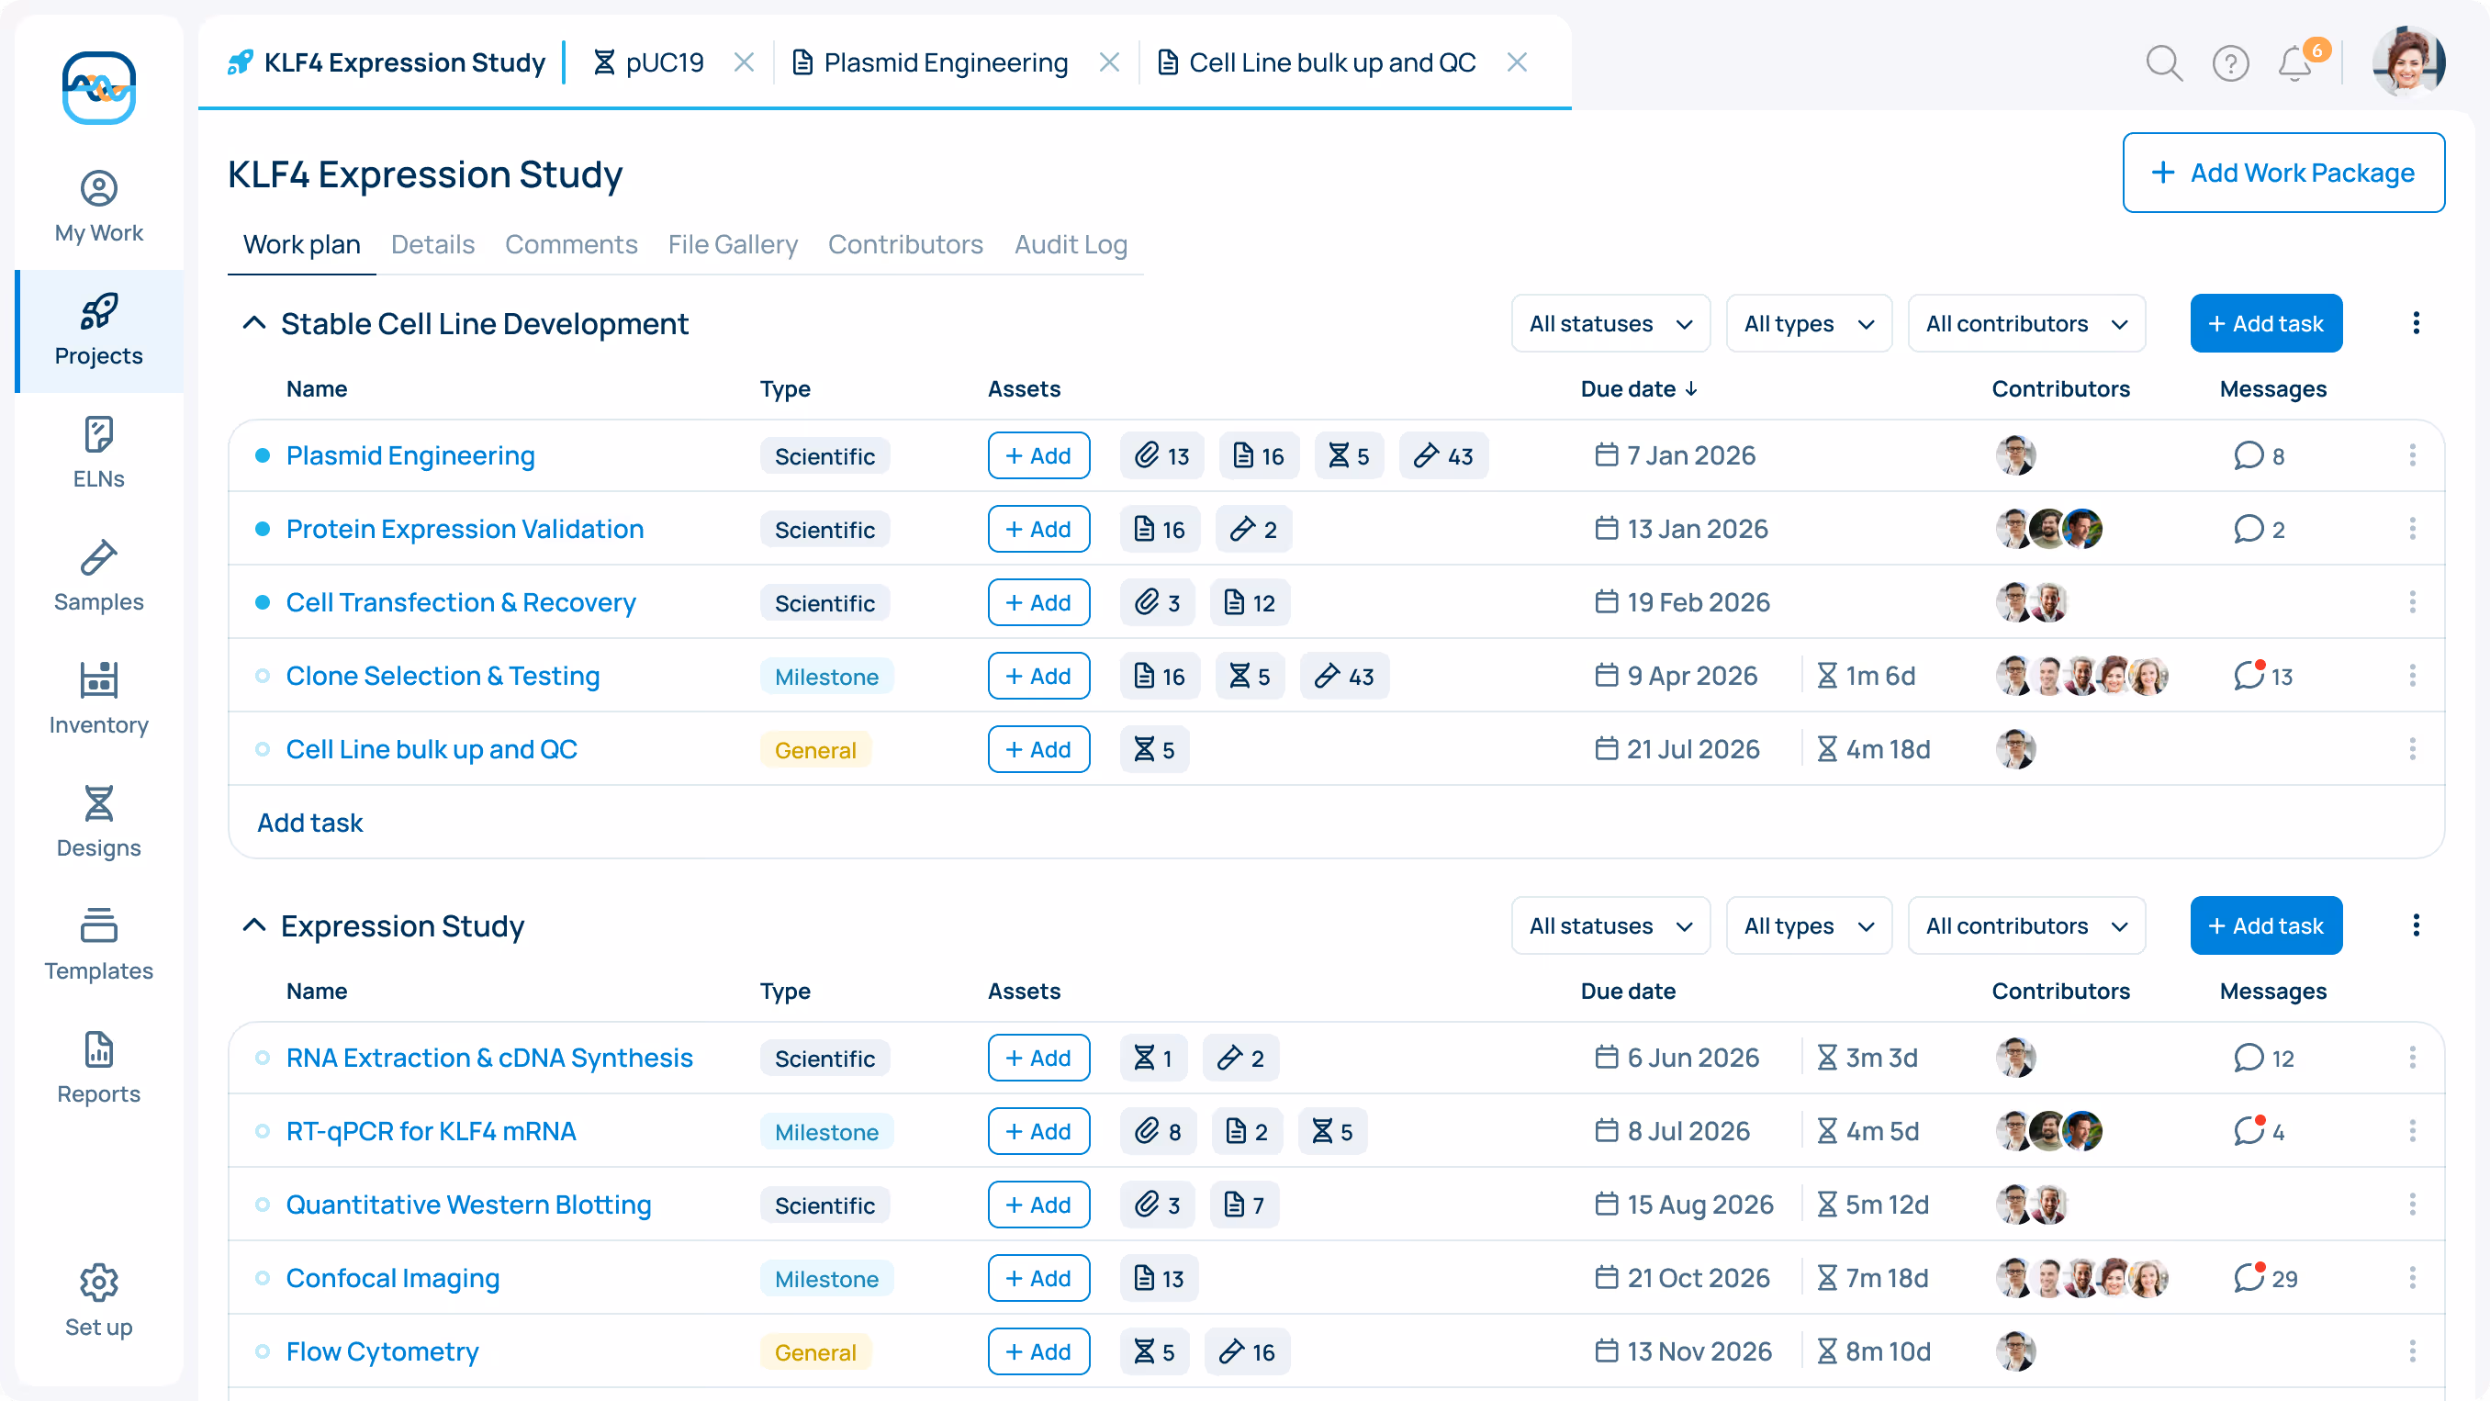Open All statuses dropdown in Stable Cell Line Development
This screenshot has width=2490, height=1401.
[x=1610, y=324]
